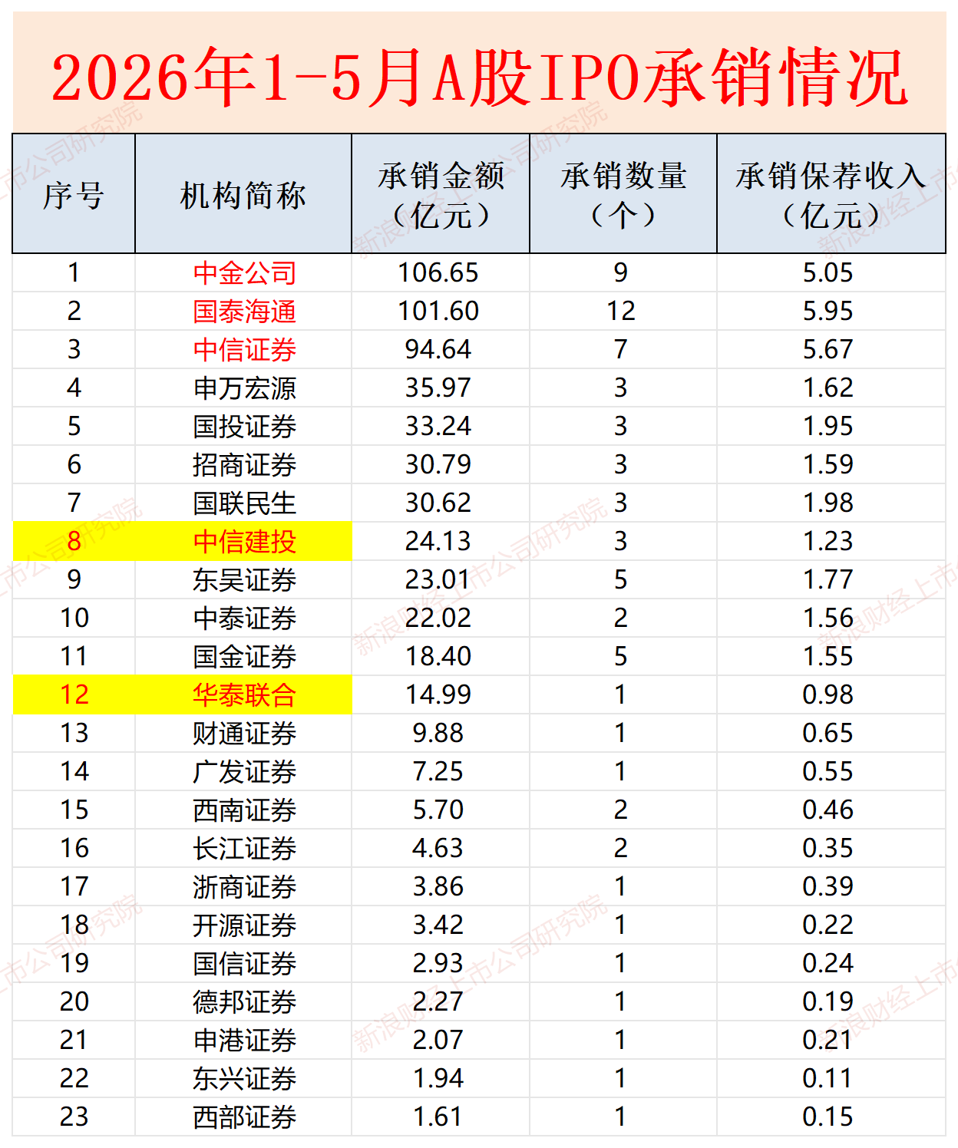Click the 开源证券 name cell
958x1148 pixels.
[x=243, y=925]
